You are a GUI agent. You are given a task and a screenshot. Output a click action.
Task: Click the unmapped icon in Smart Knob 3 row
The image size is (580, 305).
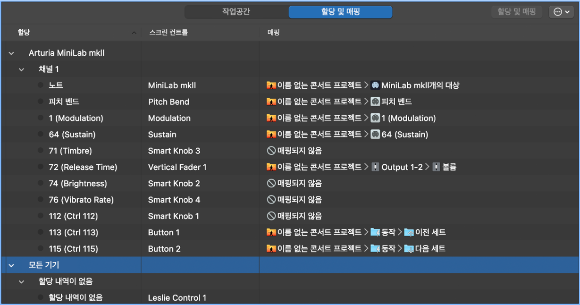pyautogui.click(x=271, y=151)
